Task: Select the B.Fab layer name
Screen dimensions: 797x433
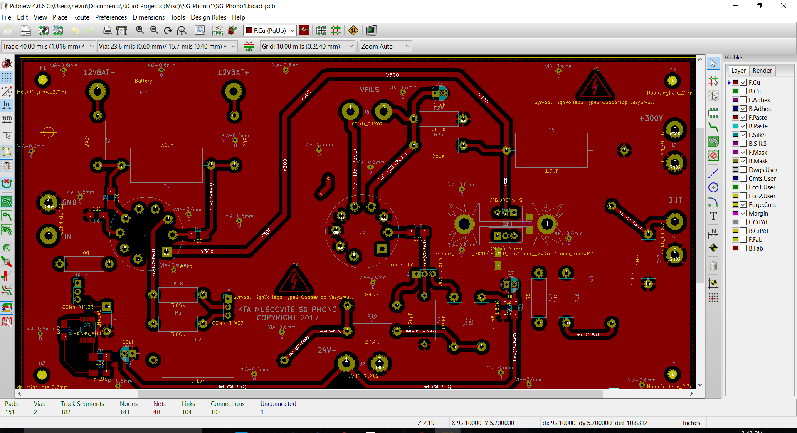Action: point(756,248)
